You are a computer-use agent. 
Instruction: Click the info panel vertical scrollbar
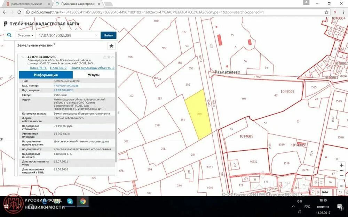click(x=116, y=106)
